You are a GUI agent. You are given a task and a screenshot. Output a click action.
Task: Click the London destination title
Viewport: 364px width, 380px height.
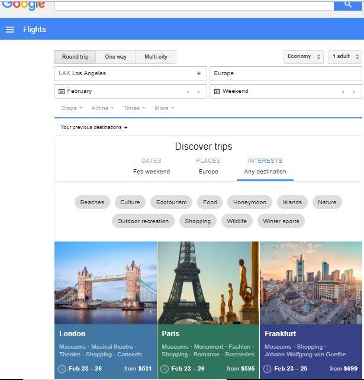(x=72, y=334)
